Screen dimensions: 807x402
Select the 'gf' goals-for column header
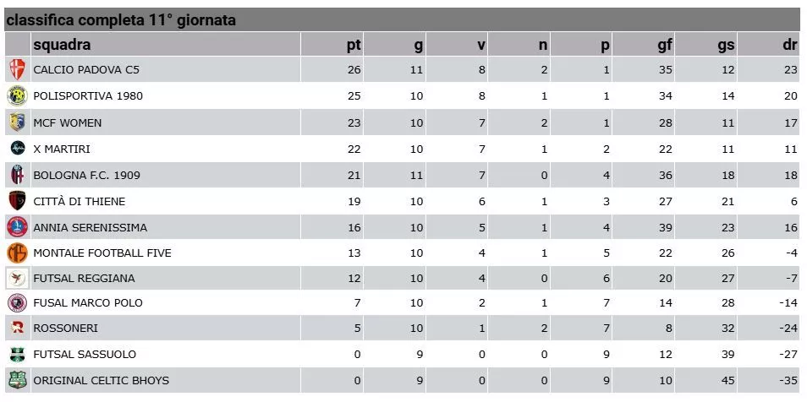[x=665, y=46]
